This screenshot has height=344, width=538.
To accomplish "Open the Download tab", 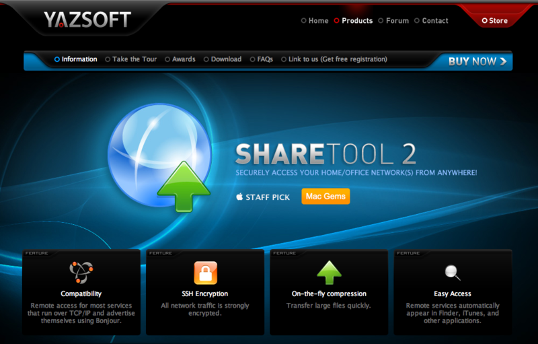I will click(x=223, y=59).
